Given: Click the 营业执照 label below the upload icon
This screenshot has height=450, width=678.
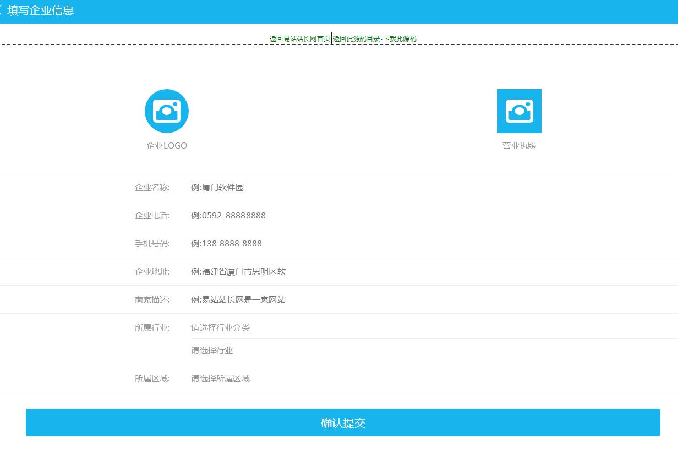Looking at the screenshot, I should pyautogui.click(x=520, y=145).
